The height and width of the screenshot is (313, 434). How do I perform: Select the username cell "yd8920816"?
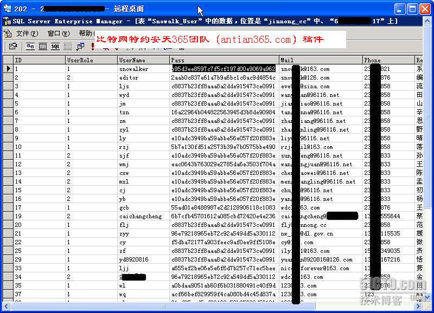pyautogui.click(x=143, y=259)
